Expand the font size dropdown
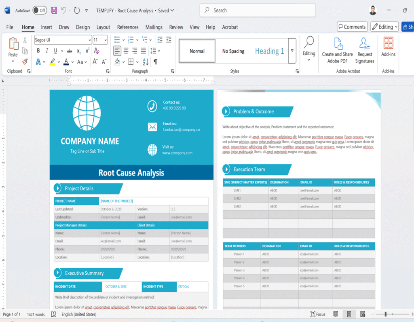This screenshot has width=414, height=322. [106, 40]
